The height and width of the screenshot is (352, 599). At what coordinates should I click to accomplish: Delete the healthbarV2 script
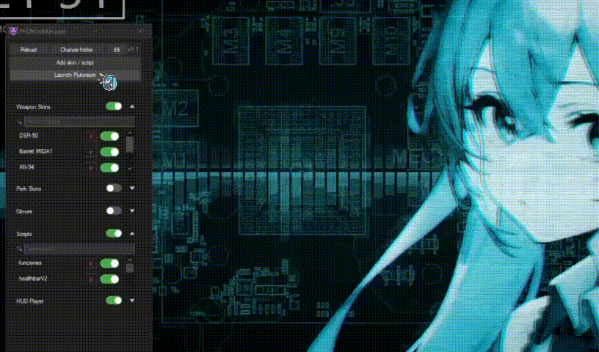(90, 279)
